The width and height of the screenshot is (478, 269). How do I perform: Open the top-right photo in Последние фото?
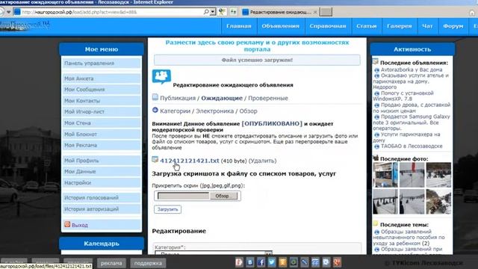[x=438, y=175]
